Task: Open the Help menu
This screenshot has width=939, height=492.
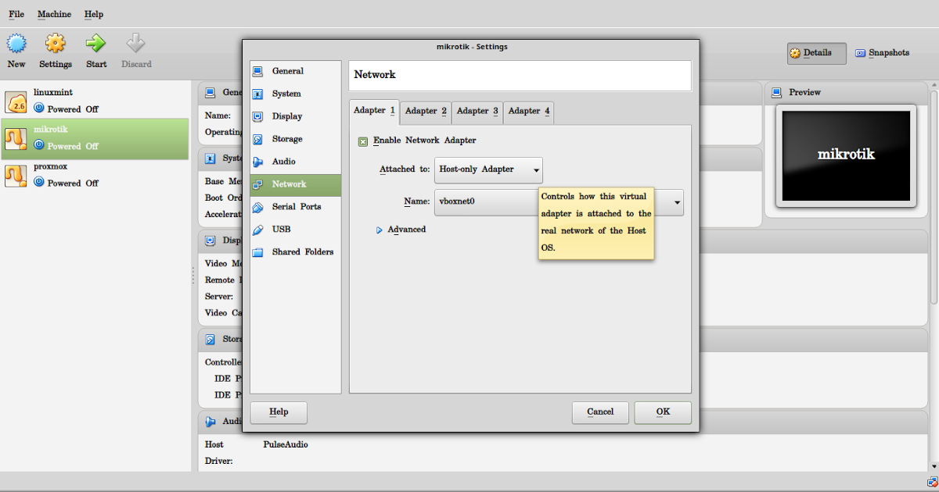Action: [x=94, y=14]
